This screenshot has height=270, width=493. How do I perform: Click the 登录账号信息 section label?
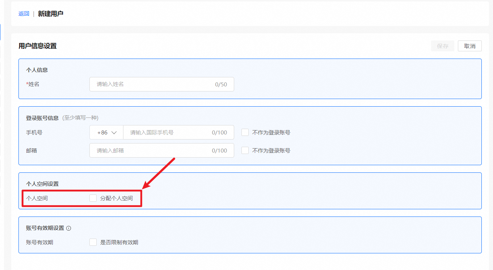point(42,118)
